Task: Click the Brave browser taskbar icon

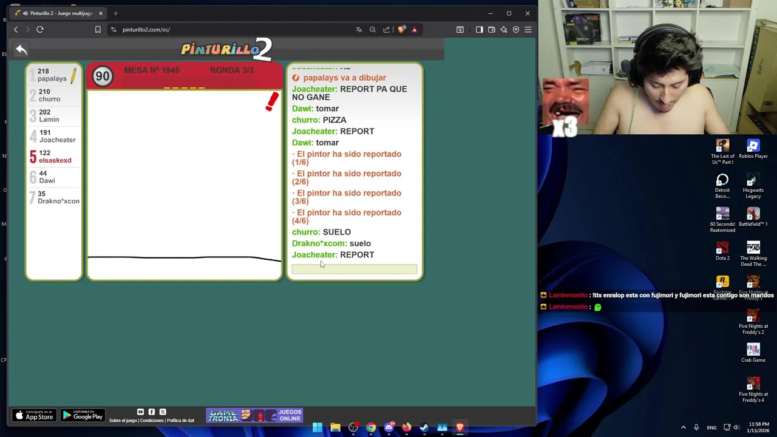Action: [x=460, y=427]
